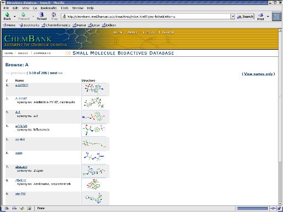Expand the URL history dropdown arrow
This screenshot has height=212, width=283.
233,17
